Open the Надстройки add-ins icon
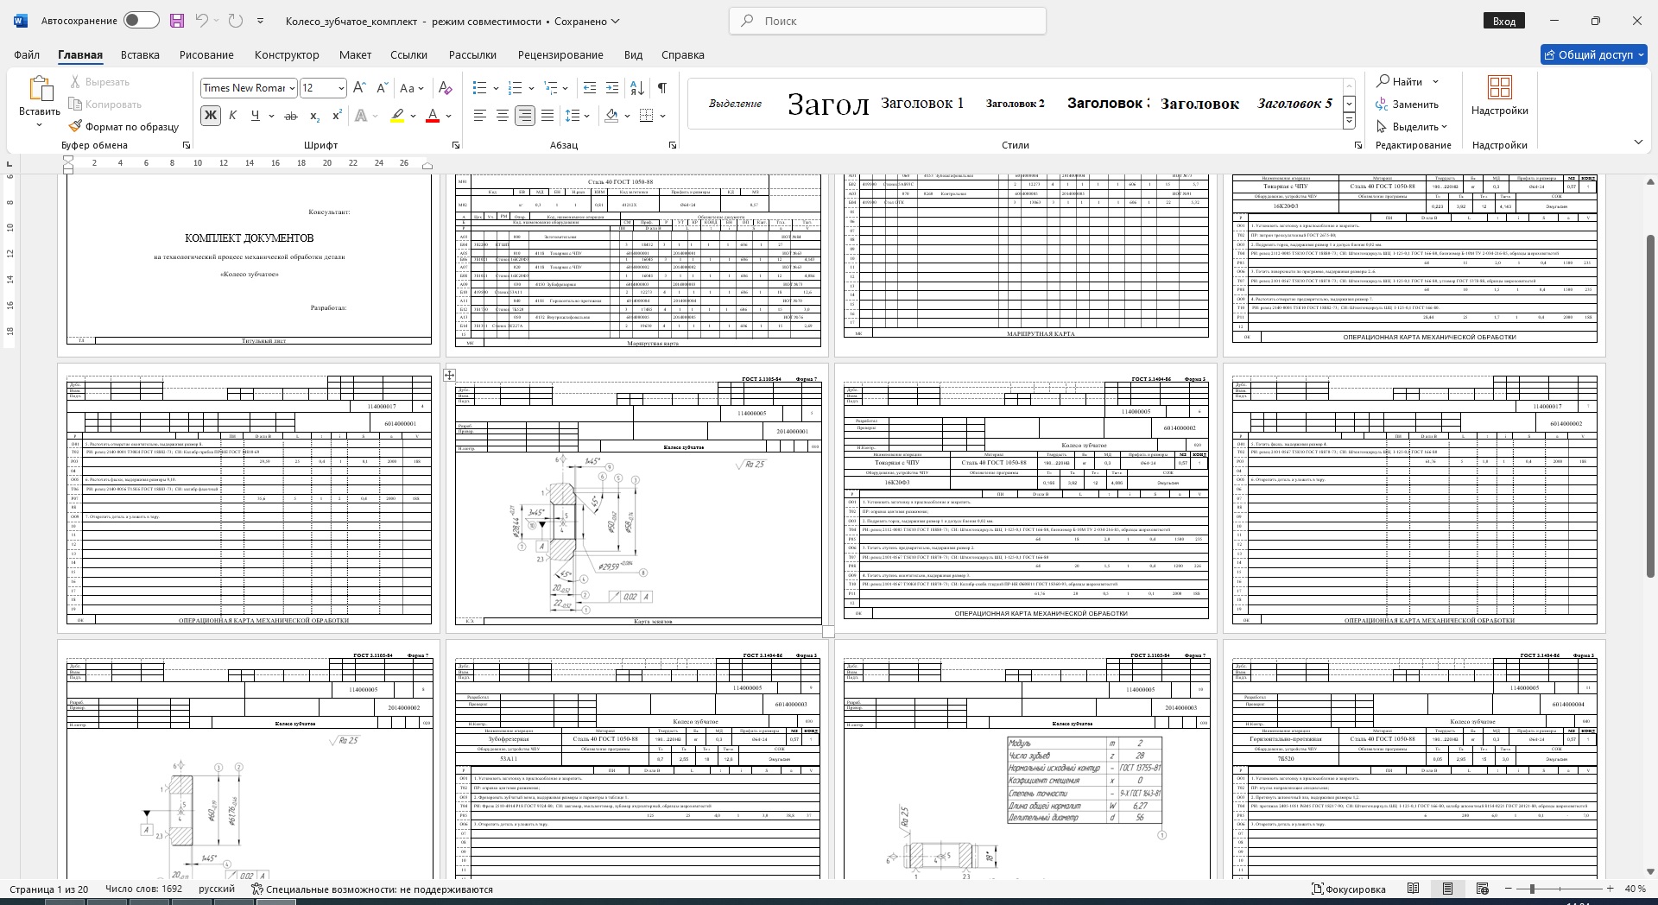The width and height of the screenshot is (1658, 905). coord(1499,96)
